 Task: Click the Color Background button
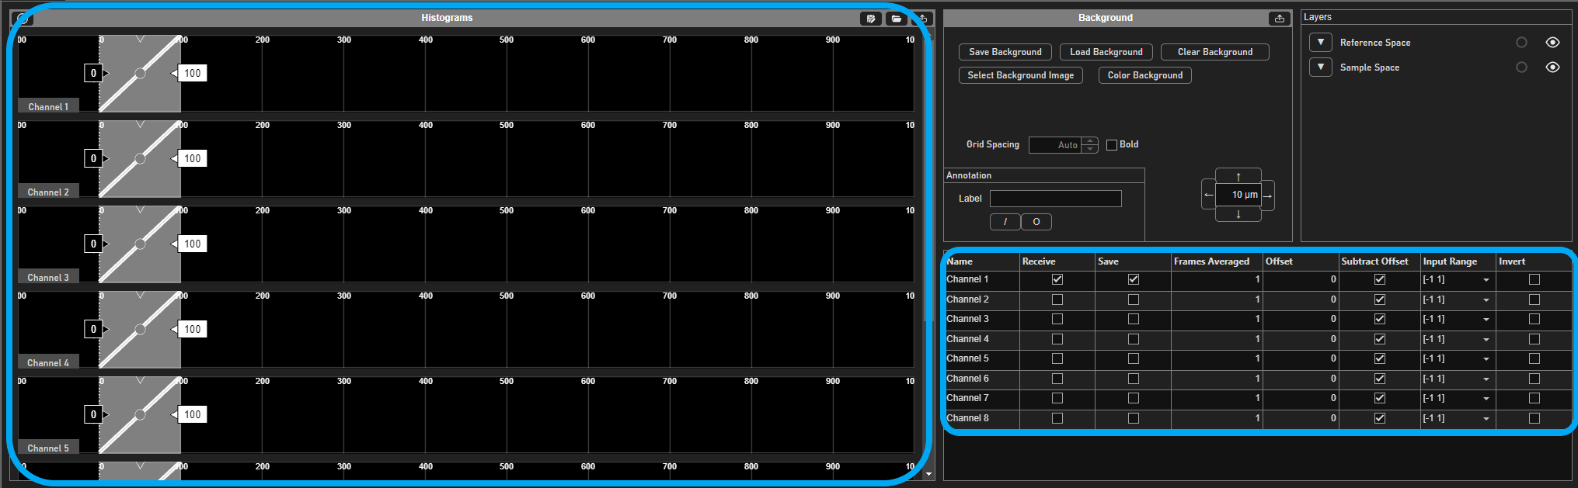tap(1144, 75)
